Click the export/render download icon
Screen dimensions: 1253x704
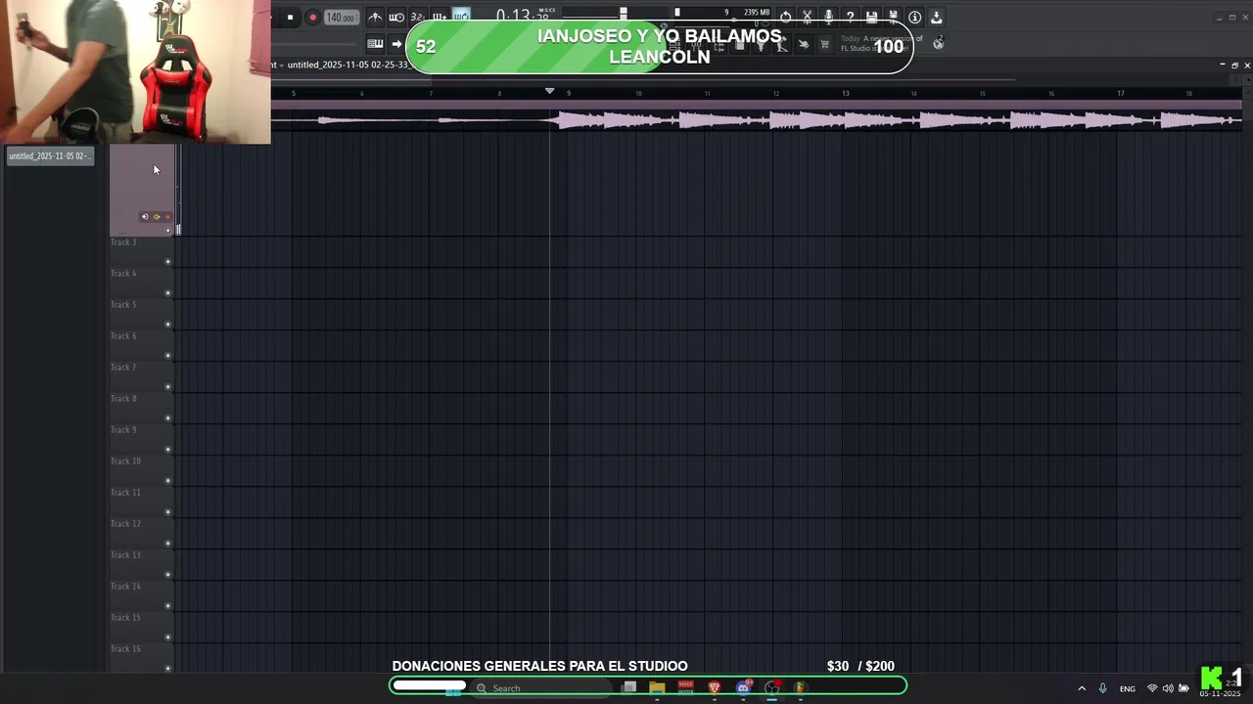click(x=936, y=18)
